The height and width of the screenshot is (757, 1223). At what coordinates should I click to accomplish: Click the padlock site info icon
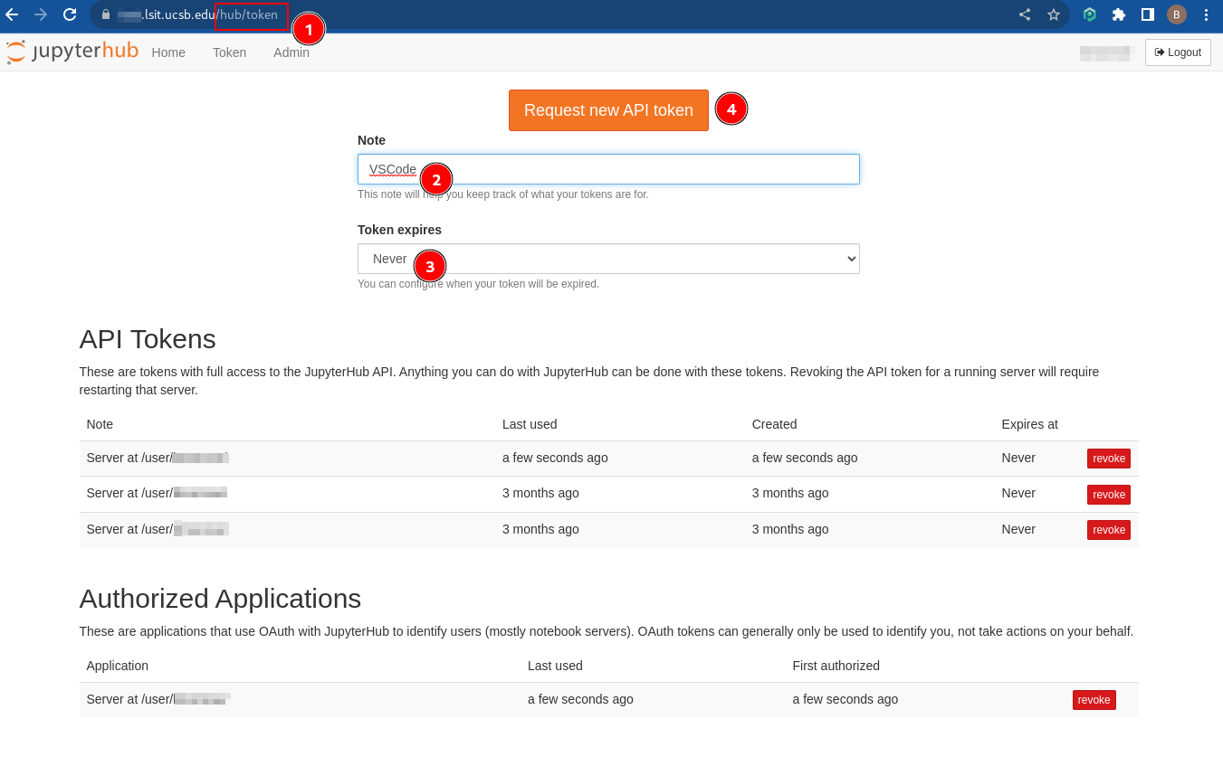point(106,14)
